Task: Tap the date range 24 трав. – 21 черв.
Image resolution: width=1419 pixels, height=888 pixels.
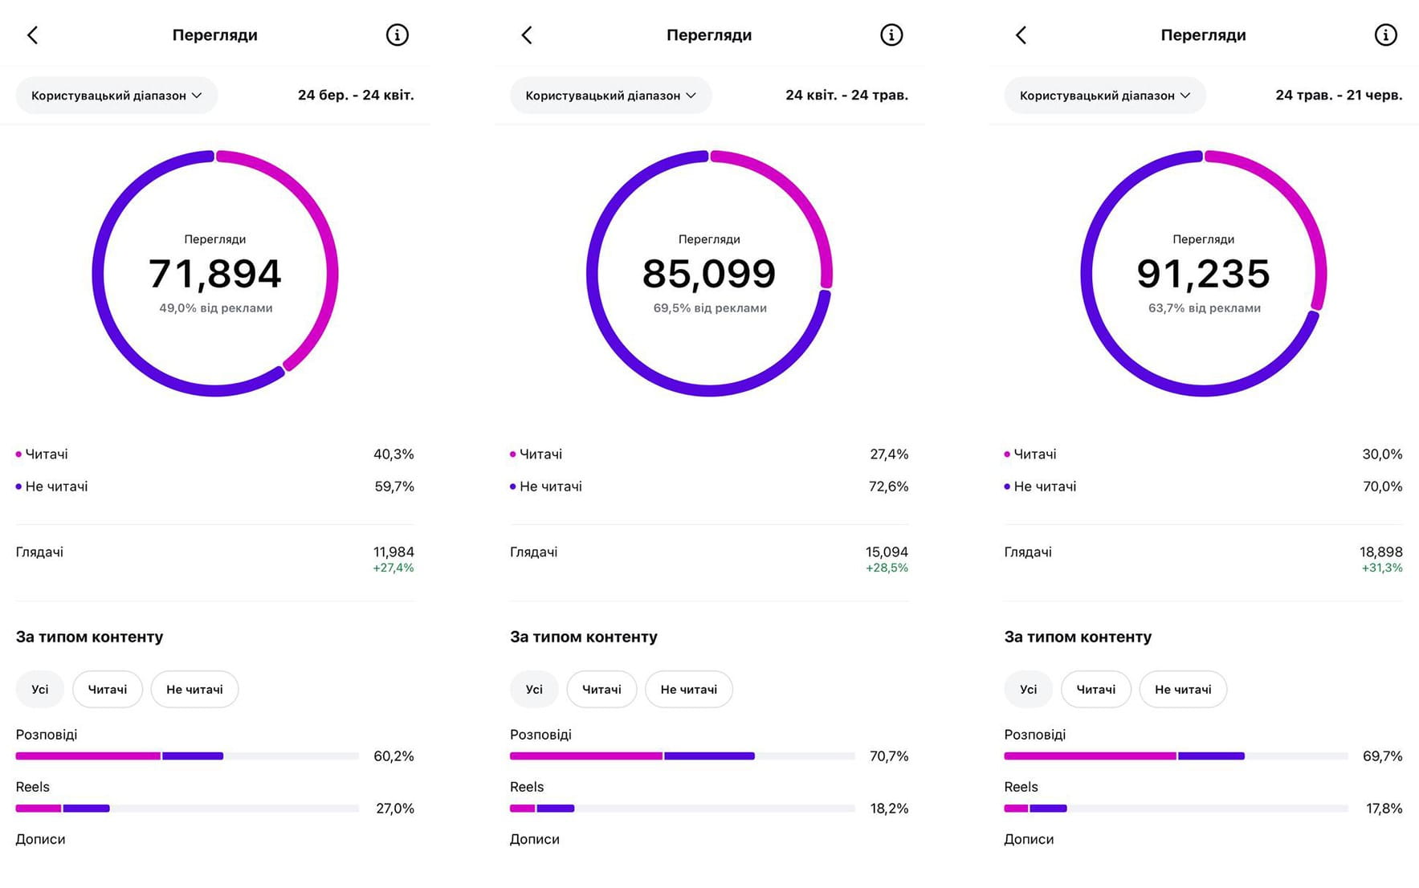Action: pos(1339,95)
